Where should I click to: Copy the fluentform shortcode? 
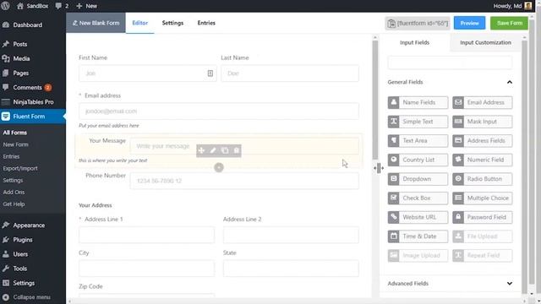coord(418,24)
